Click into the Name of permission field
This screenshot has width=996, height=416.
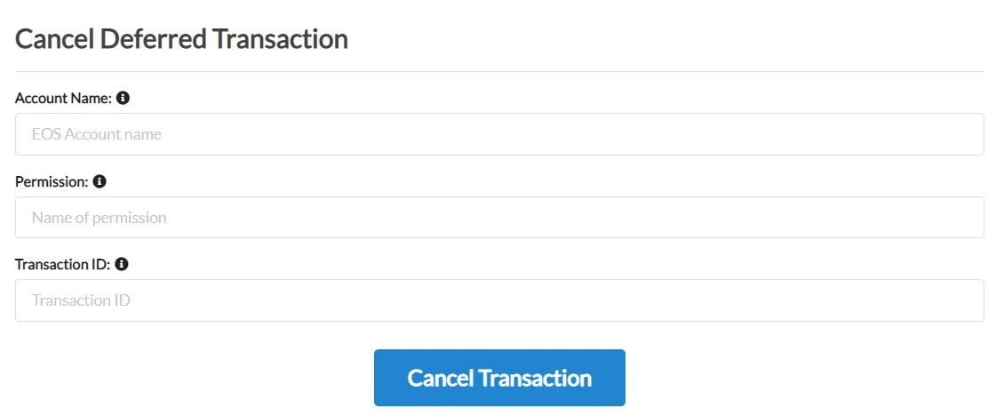[x=499, y=217]
